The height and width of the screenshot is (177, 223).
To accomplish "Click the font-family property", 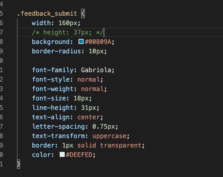I will coord(53,70).
